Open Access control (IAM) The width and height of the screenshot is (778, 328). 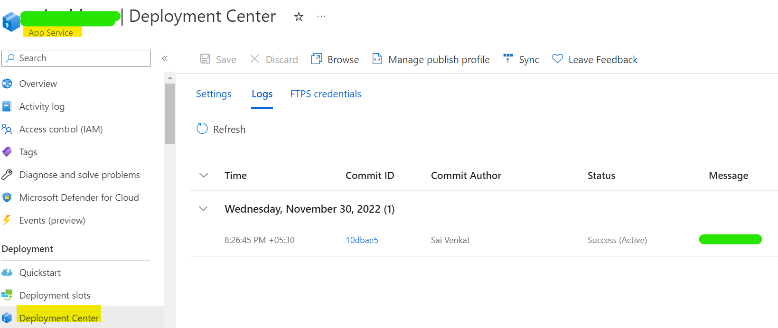(x=61, y=129)
